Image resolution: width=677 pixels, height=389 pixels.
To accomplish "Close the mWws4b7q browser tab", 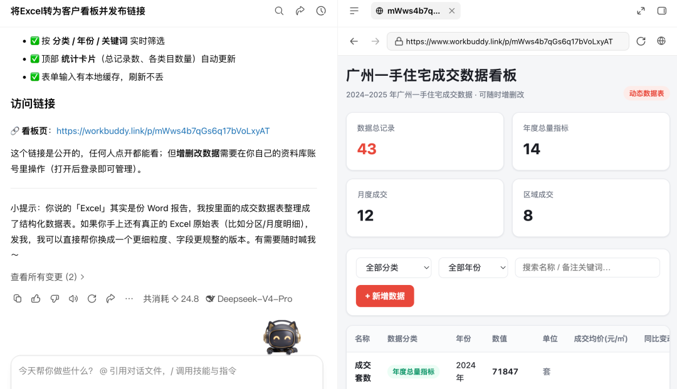I will tap(451, 11).
